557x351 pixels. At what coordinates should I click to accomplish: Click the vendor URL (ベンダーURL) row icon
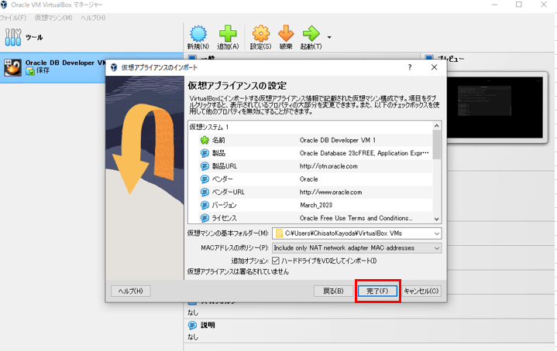click(x=205, y=193)
